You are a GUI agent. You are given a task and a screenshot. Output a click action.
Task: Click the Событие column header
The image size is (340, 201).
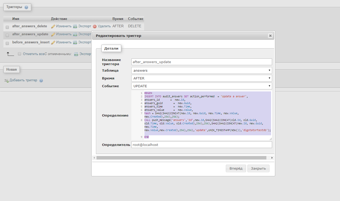point(136,19)
